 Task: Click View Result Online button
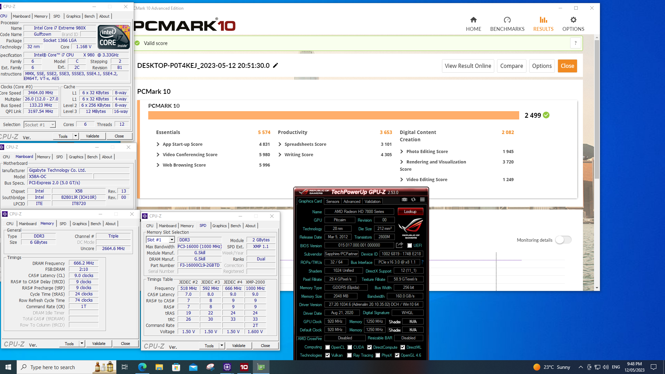click(x=468, y=66)
